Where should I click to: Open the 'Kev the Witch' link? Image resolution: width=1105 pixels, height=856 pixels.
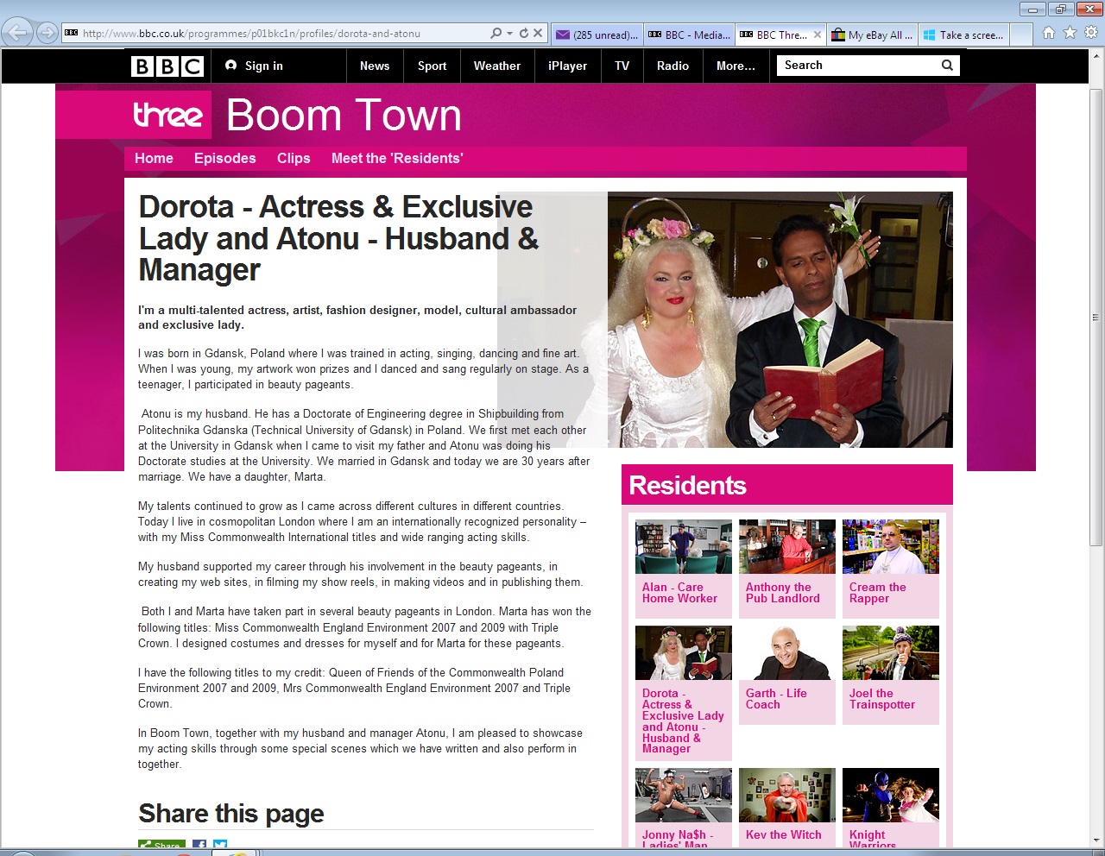784,835
